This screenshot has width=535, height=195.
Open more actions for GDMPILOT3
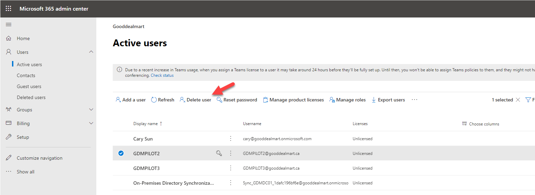tap(231, 168)
